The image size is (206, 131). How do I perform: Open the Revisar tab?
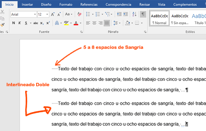[145, 5]
